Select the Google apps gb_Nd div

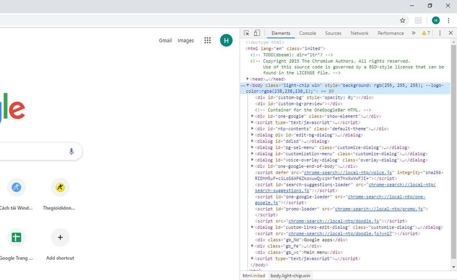pyautogui.click(x=302, y=240)
